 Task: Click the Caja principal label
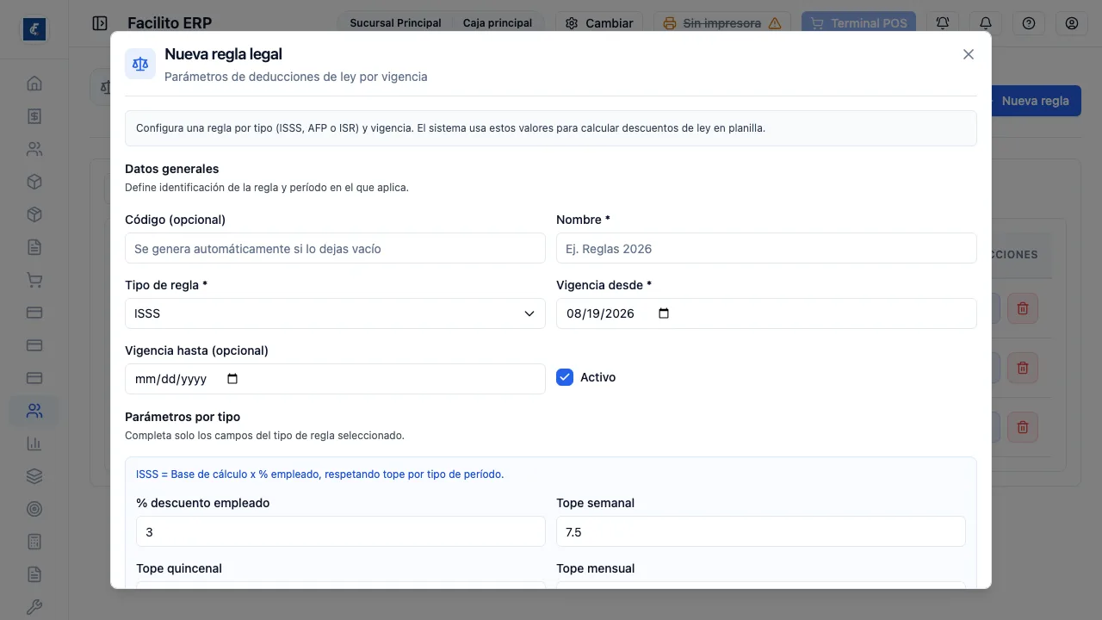tap(498, 23)
